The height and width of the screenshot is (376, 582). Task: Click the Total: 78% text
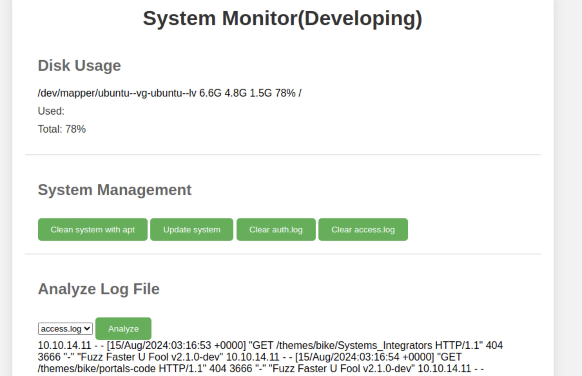[62, 129]
